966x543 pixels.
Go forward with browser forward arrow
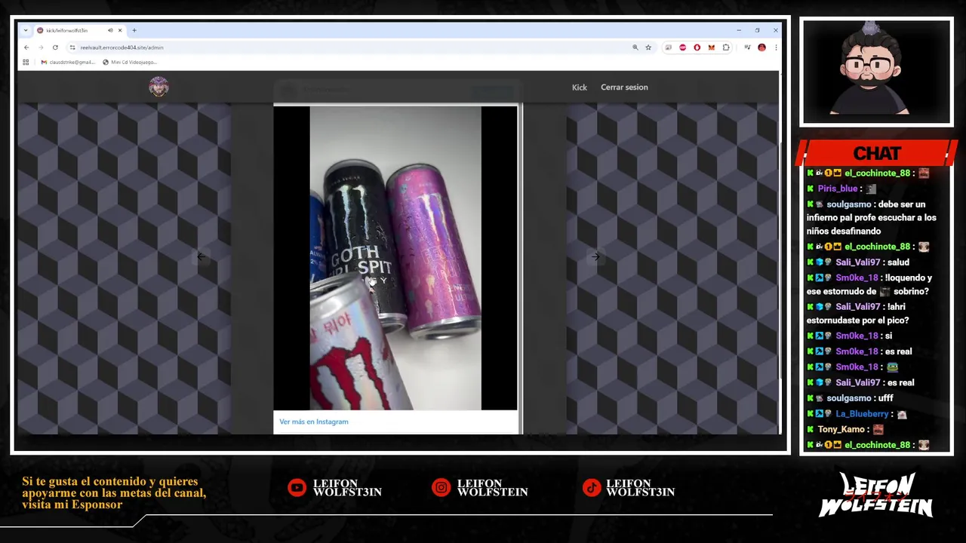click(41, 48)
